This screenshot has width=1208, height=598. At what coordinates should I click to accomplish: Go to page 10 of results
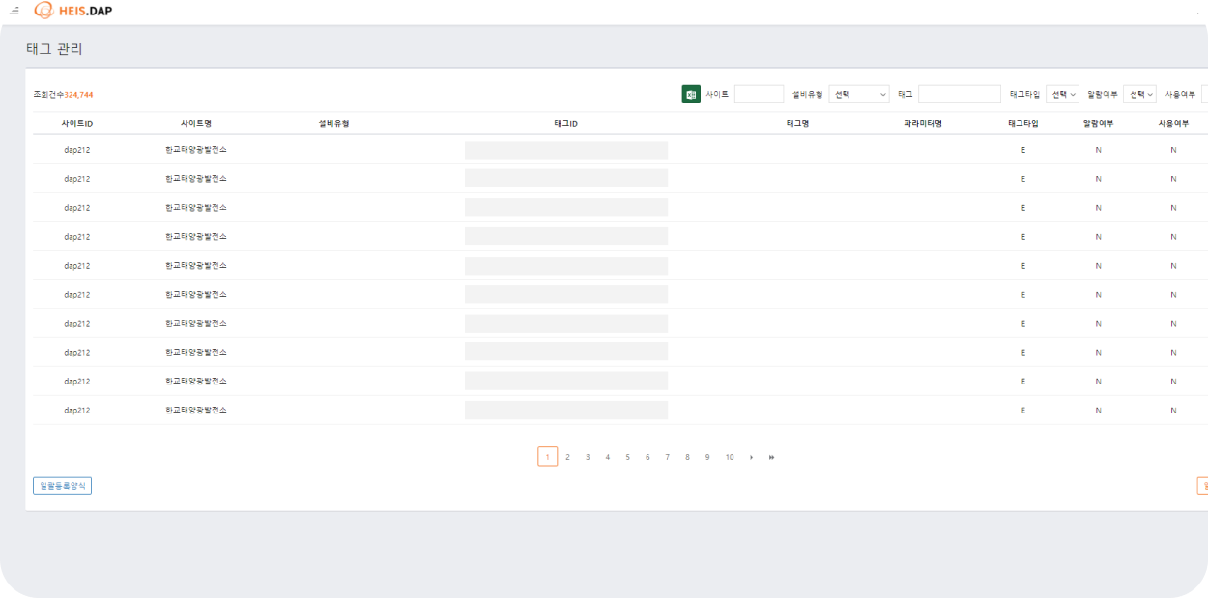pos(729,457)
